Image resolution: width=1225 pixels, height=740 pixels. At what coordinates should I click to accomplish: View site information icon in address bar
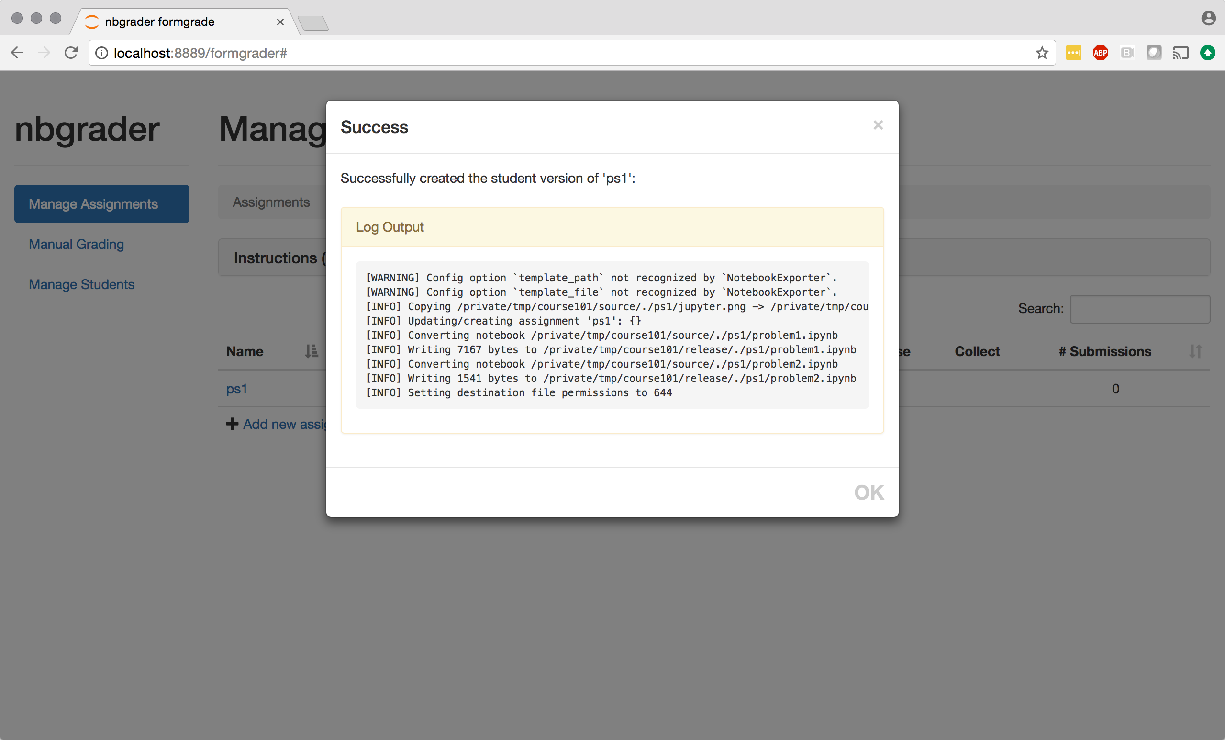(101, 53)
